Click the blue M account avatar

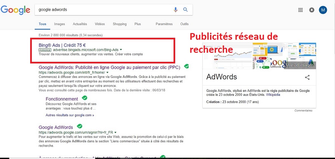[323, 10]
